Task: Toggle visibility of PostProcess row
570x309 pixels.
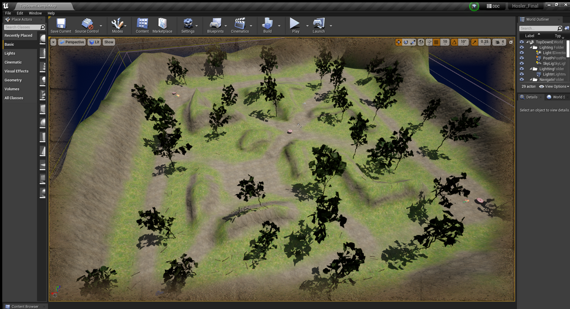Action: click(x=522, y=58)
